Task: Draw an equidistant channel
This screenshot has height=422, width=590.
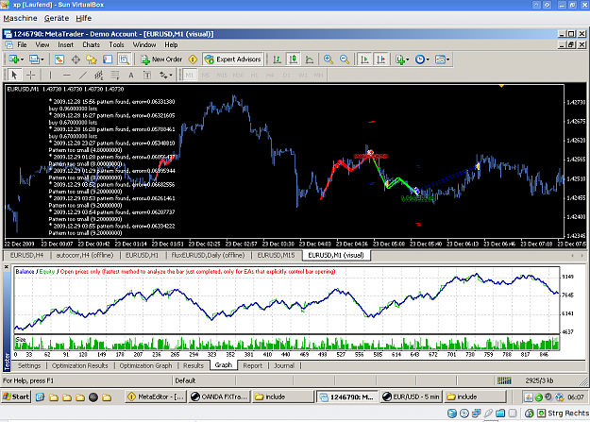Action: [99, 76]
